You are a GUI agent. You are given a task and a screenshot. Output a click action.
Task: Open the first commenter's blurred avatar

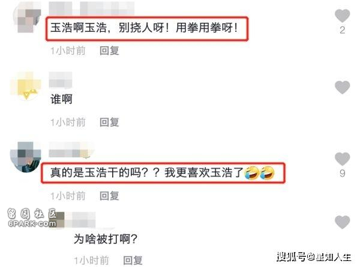tap(28, 18)
